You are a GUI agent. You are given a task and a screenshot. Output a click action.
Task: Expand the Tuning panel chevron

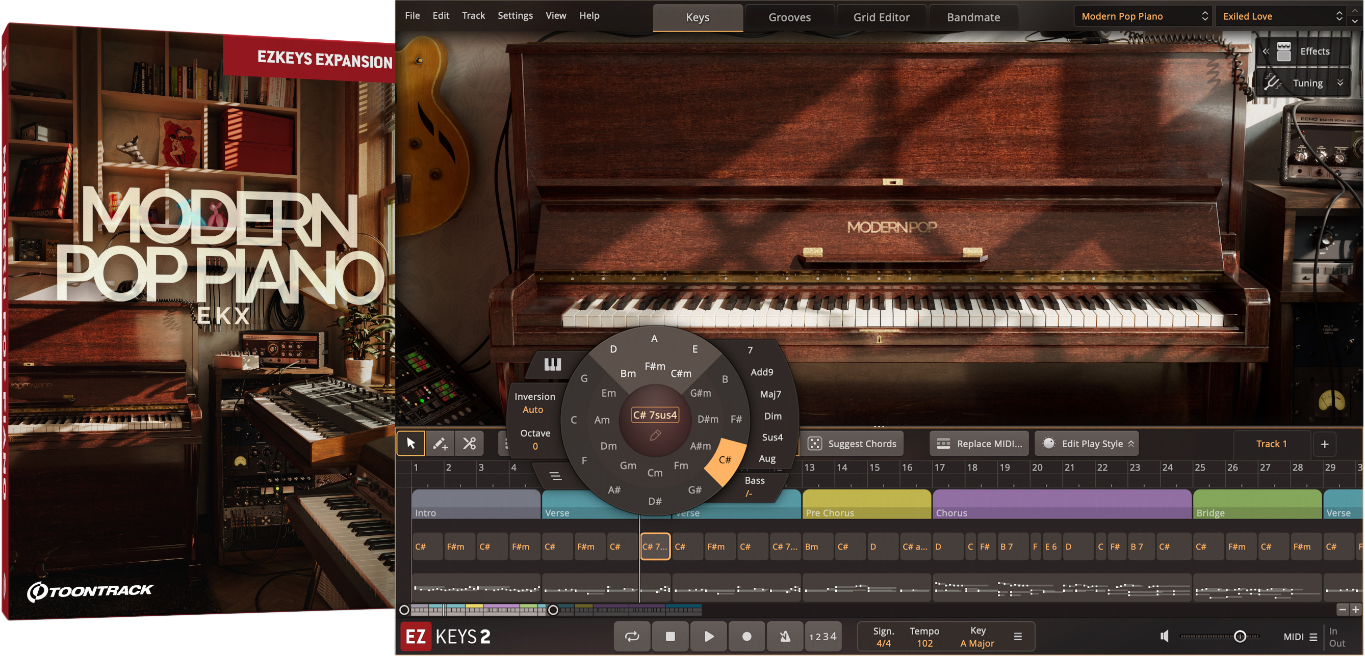coord(1340,83)
